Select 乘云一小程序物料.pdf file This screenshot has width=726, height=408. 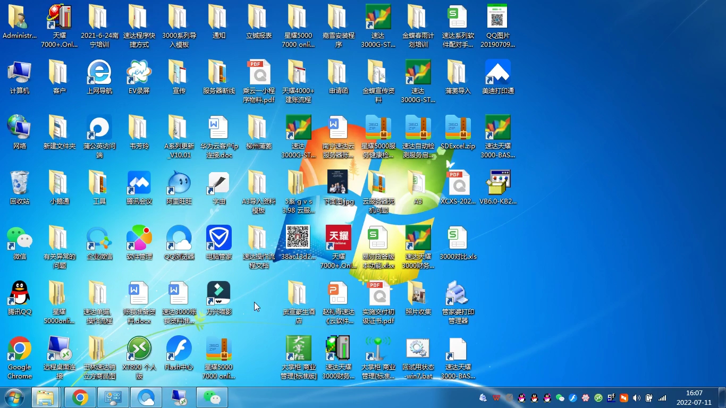click(x=259, y=81)
